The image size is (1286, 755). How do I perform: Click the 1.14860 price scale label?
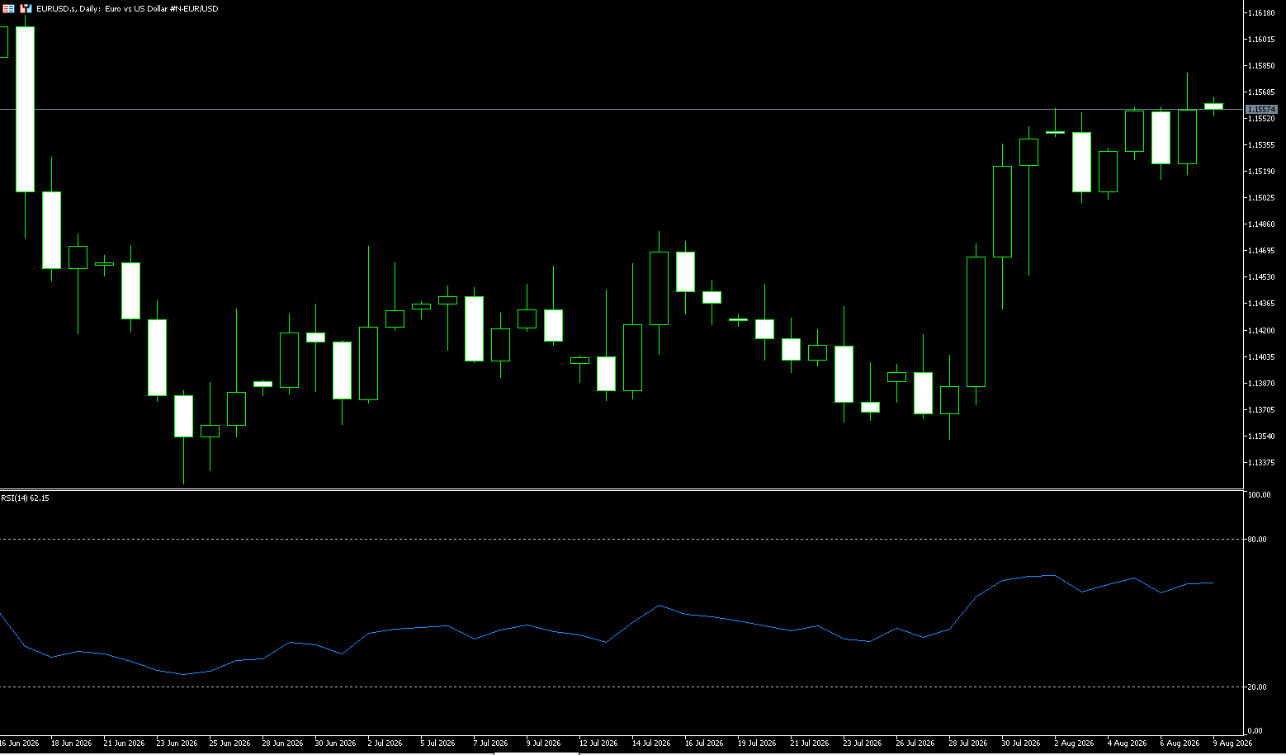[1260, 224]
